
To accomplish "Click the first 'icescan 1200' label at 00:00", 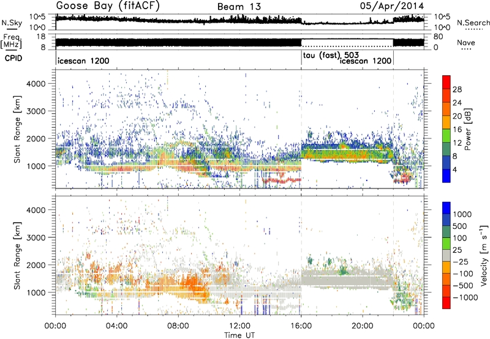I will click(x=83, y=61).
